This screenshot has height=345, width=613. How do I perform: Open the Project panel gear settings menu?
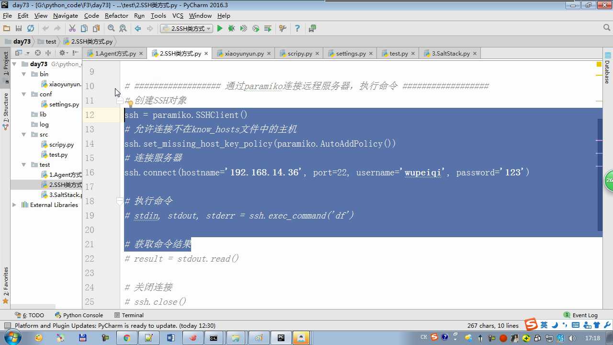coord(63,53)
